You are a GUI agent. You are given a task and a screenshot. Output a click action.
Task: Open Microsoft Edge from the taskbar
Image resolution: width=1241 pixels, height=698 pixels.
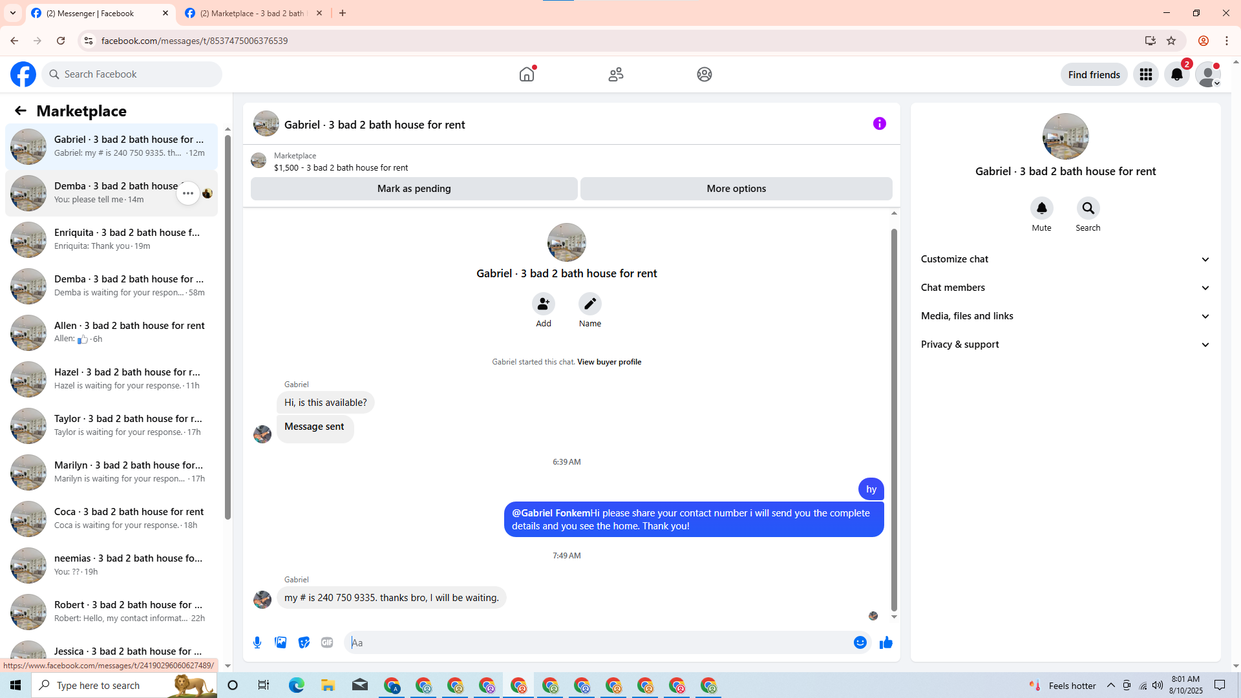point(296,685)
